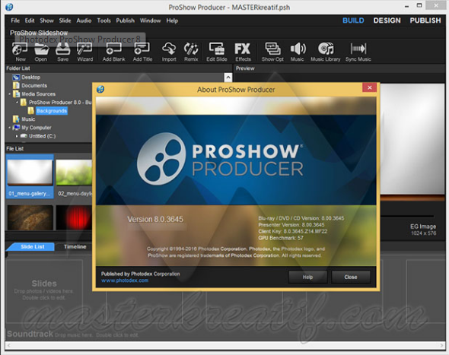
Task: Open the Music Library
Action: pyautogui.click(x=326, y=52)
